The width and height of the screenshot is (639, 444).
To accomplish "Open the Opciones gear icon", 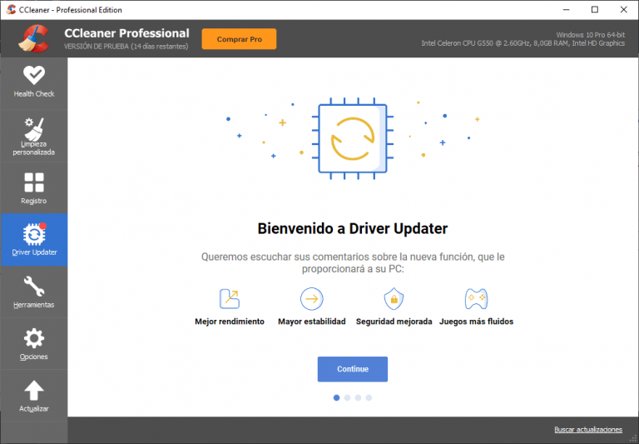I will tap(34, 338).
